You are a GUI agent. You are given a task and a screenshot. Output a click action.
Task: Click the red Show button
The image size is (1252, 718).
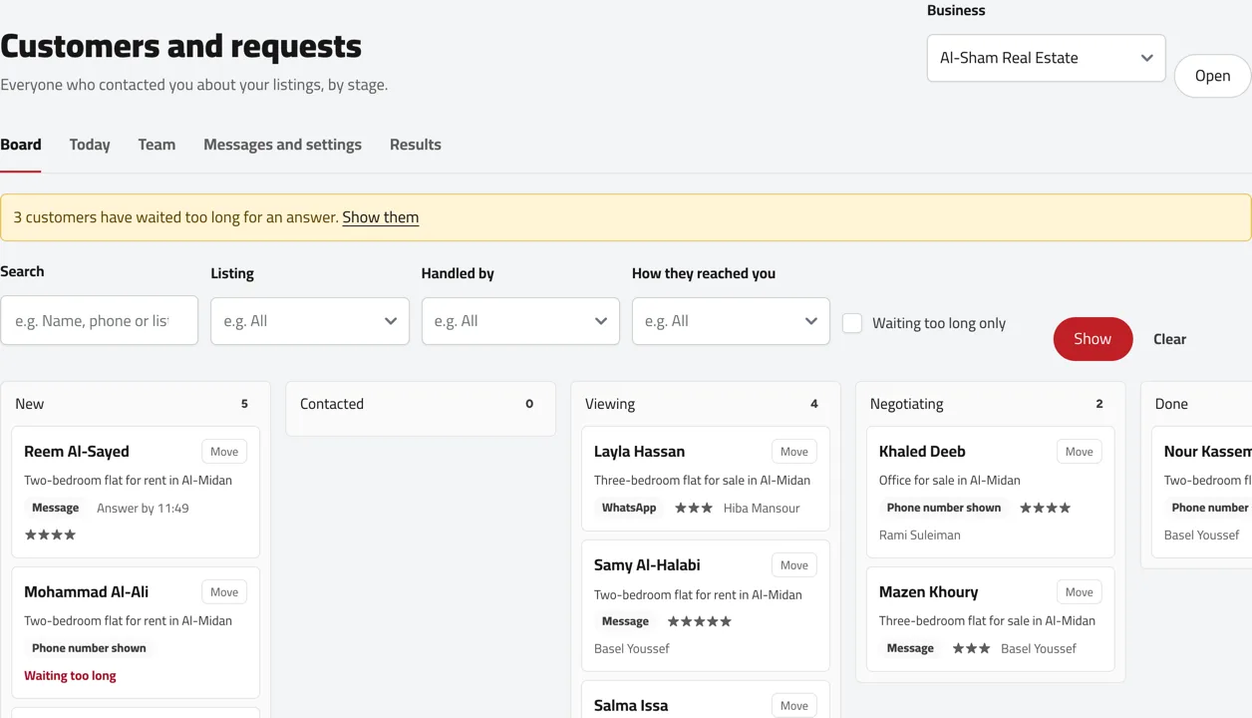tap(1093, 339)
